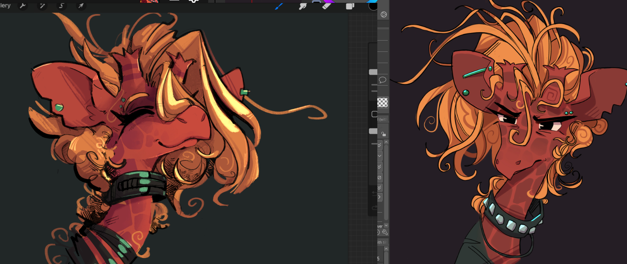
Task: Click the play-circle icon in side panel
Action: [x=384, y=14]
